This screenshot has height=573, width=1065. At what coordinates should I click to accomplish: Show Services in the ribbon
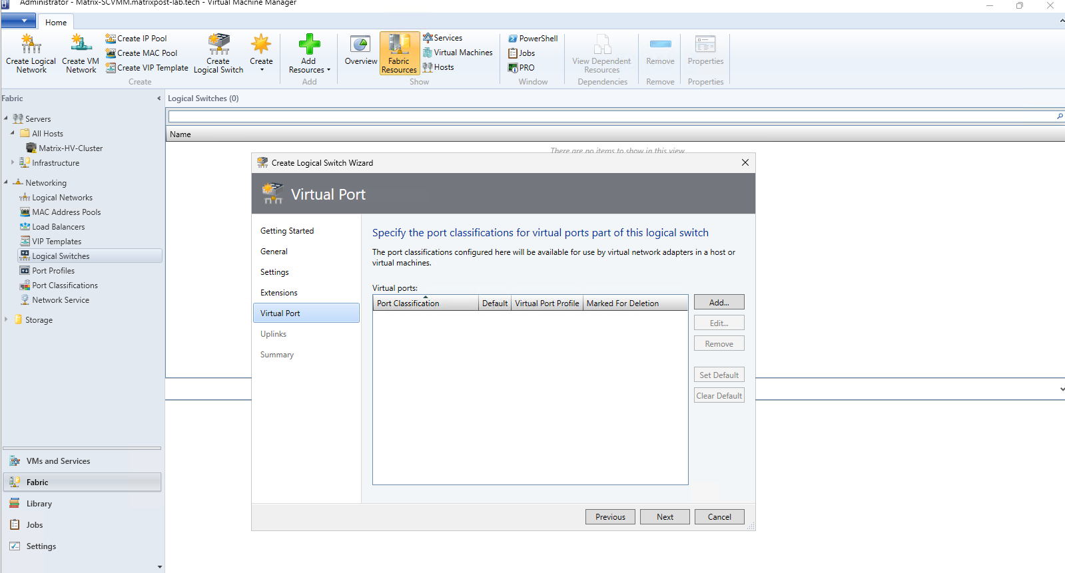click(x=442, y=38)
